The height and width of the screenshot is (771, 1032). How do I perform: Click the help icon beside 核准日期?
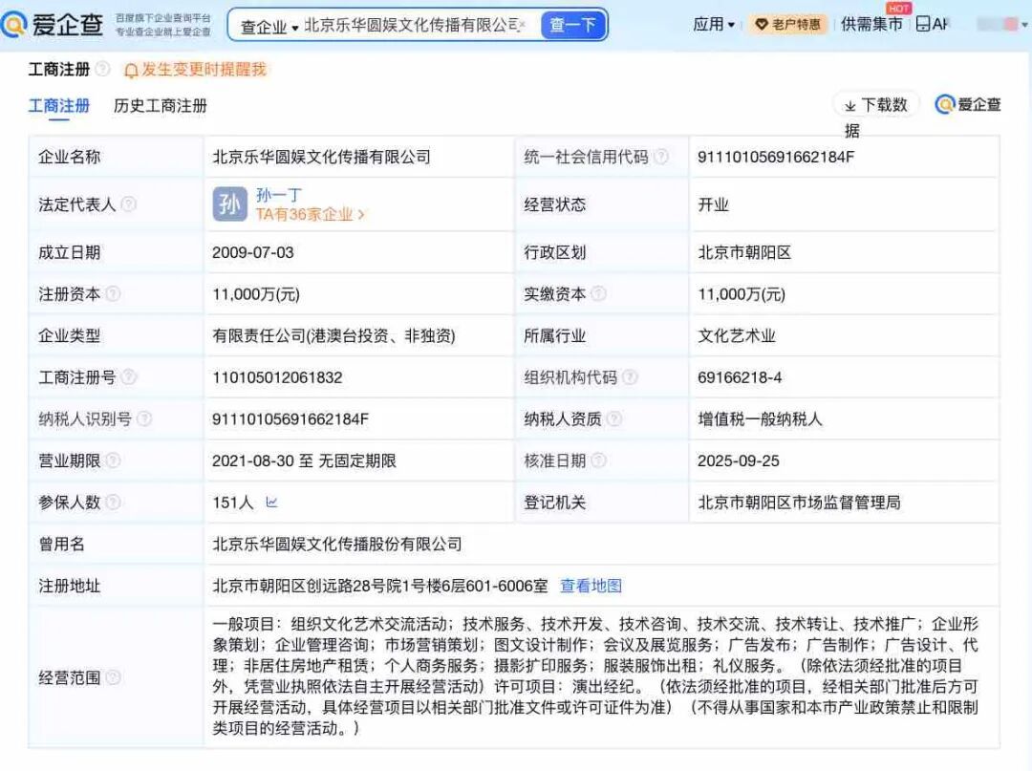pyautogui.click(x=599, y=460)
